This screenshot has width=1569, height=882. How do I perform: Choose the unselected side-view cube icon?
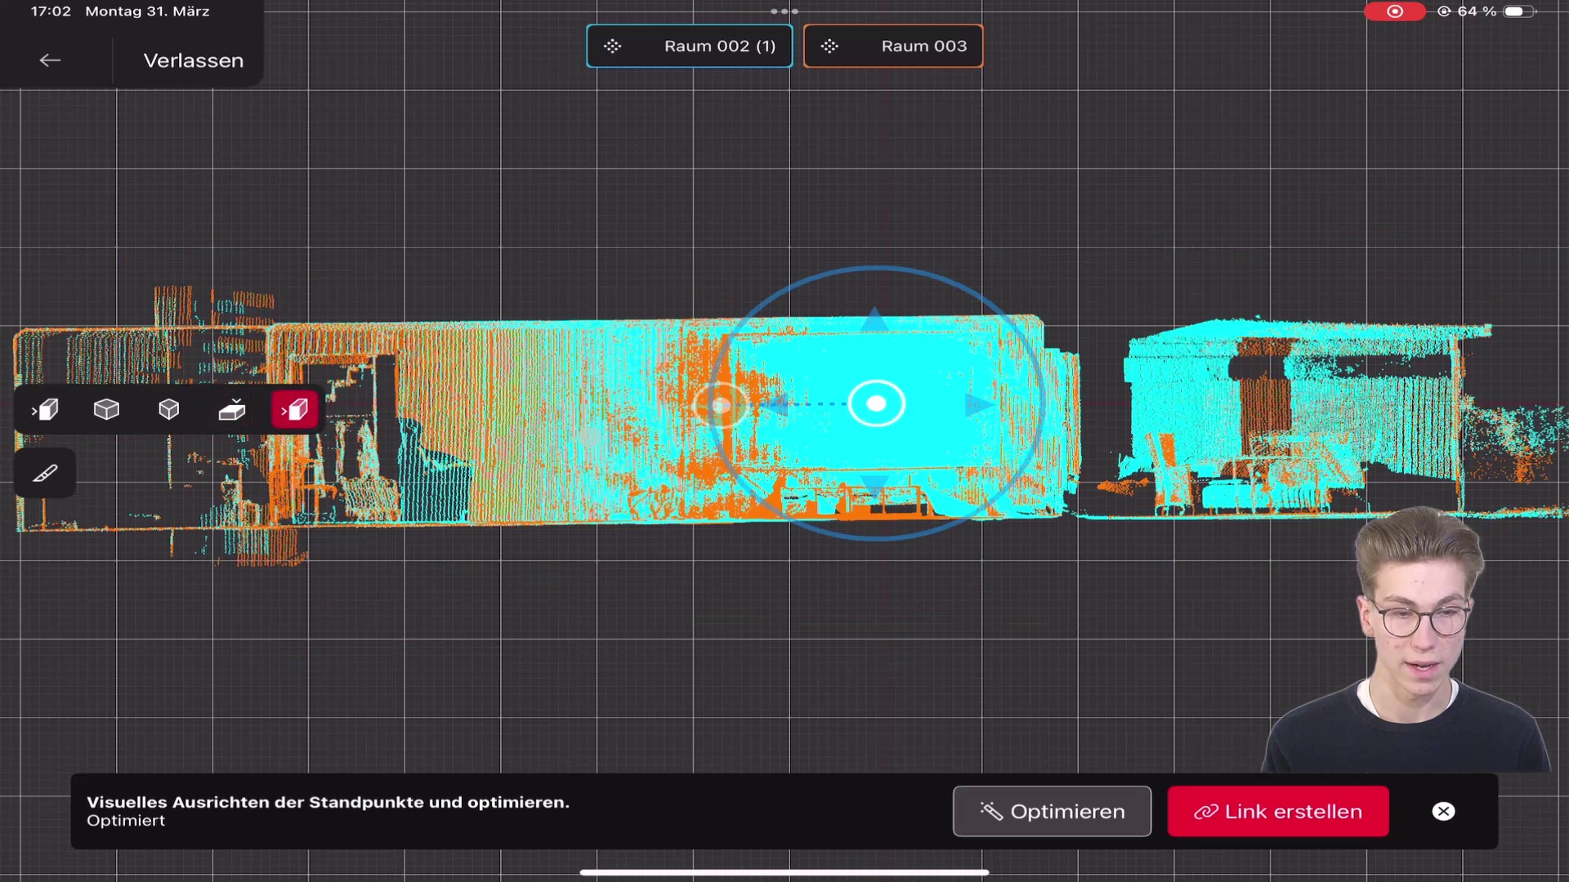pyautogui.click(x=44, y=409)
